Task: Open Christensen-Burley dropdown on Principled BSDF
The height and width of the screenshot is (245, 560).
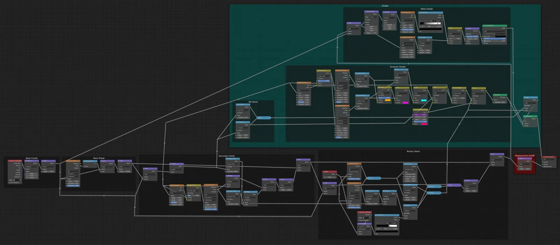Action: coord(495,34)
